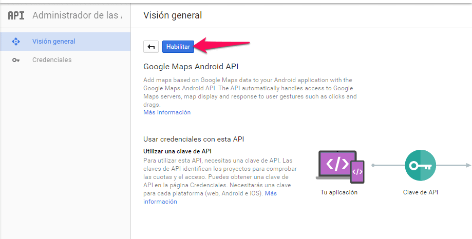Image resolution: width=472 pixels, height=239 pixels.
Task: Click the Visión general page title
Action: click(x=173, y=15)
